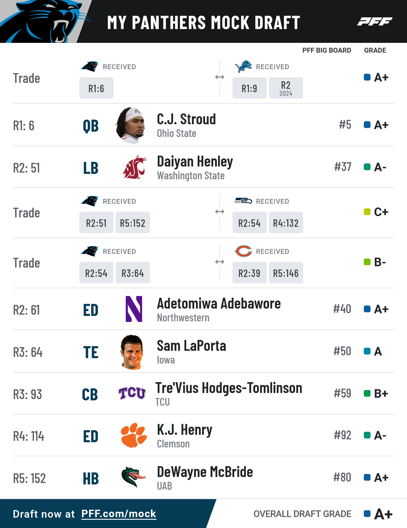
Task: Click the swap arrows in Bears trade
Action: (220, 262)
